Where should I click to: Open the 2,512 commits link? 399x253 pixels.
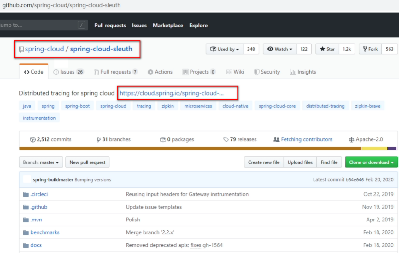50,139
